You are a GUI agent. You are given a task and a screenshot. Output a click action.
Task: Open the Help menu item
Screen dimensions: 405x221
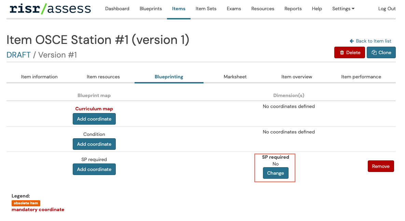(x=317, y=9)
